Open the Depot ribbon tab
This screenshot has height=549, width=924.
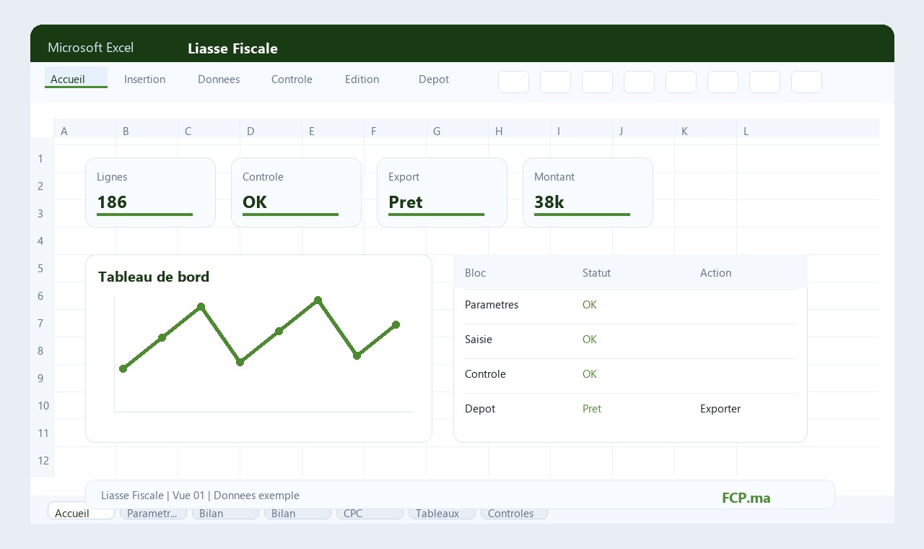pyautogui.click(x=434, y=79)
